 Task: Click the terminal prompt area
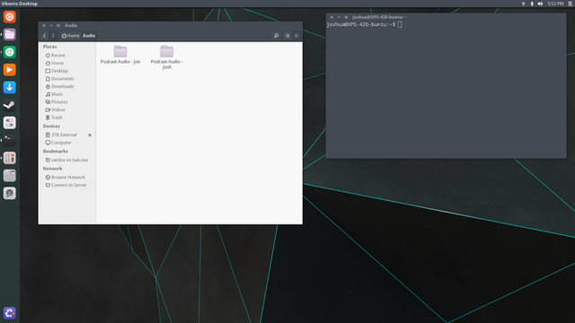tap(446, 90)
